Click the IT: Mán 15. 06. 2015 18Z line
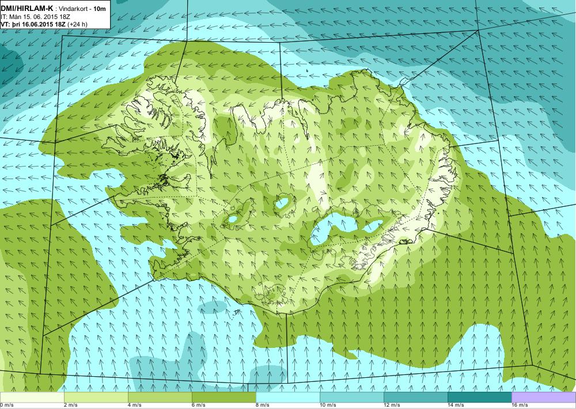Viewport: 576px width, 409px height. click(x=35, y=17)
